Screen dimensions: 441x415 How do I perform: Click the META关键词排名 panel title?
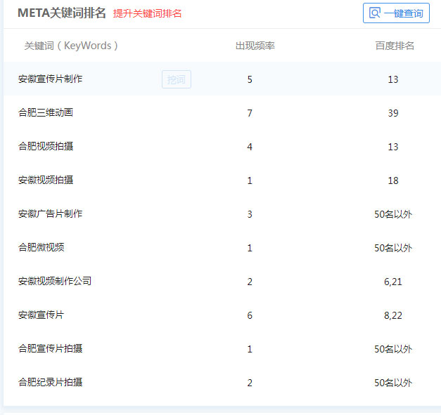62,13
